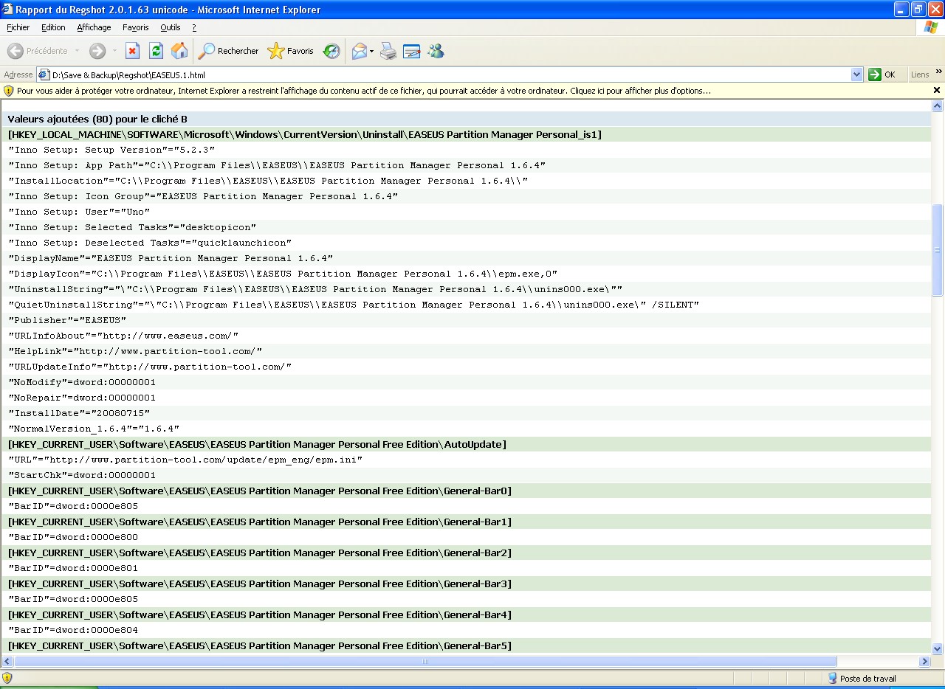Close the information bar with X
945x689 pixels.
click(x=937, y=90)
